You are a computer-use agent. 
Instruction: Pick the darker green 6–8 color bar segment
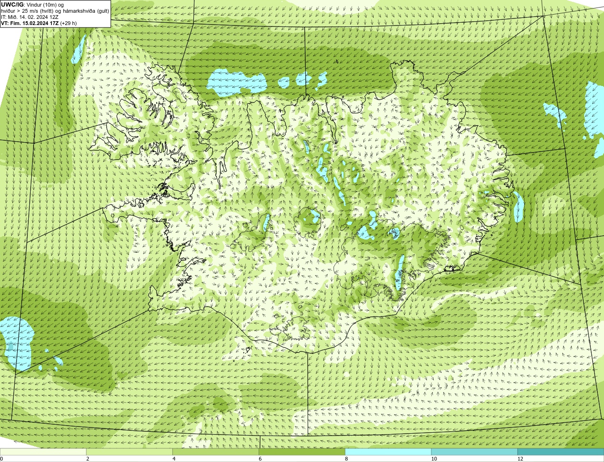click(302, 452)
